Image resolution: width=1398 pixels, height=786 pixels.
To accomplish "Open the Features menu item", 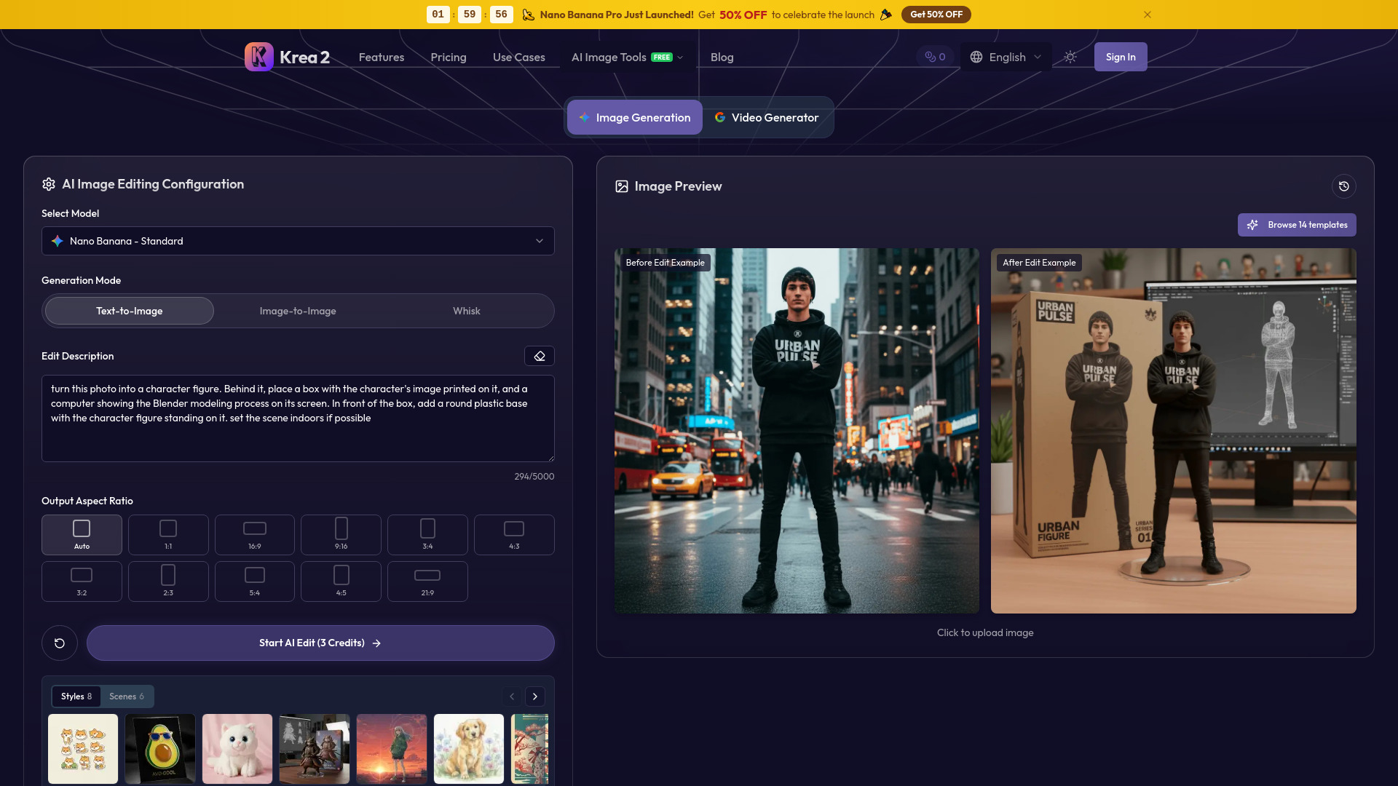I will [x=382, y=57].
